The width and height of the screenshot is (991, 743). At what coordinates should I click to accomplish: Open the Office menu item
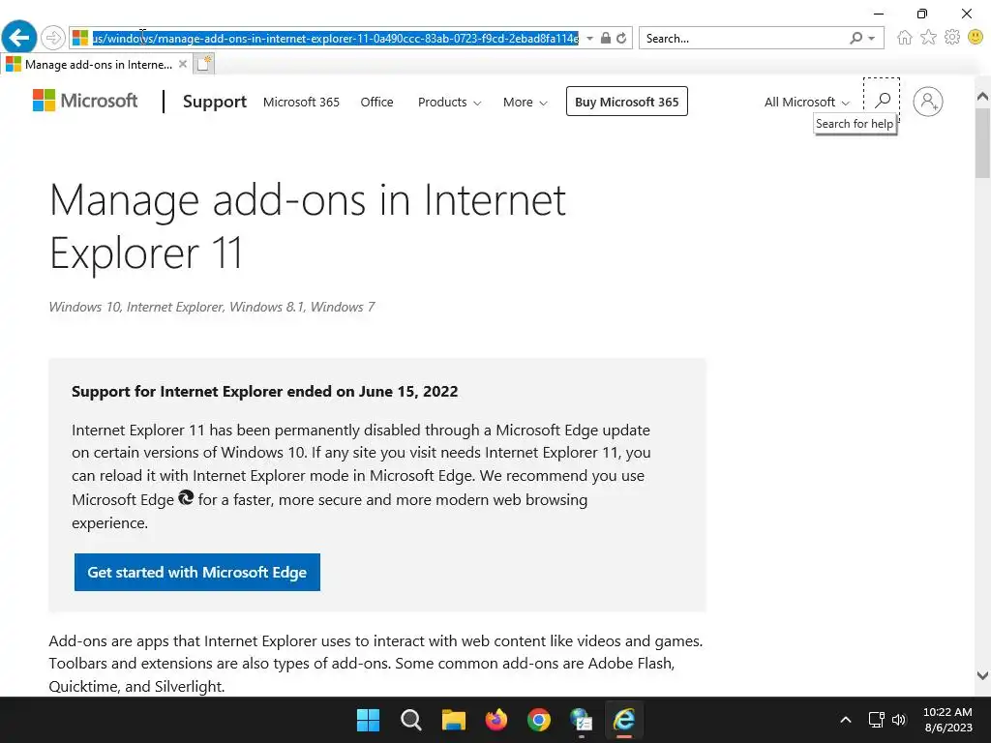coord(376,103)
